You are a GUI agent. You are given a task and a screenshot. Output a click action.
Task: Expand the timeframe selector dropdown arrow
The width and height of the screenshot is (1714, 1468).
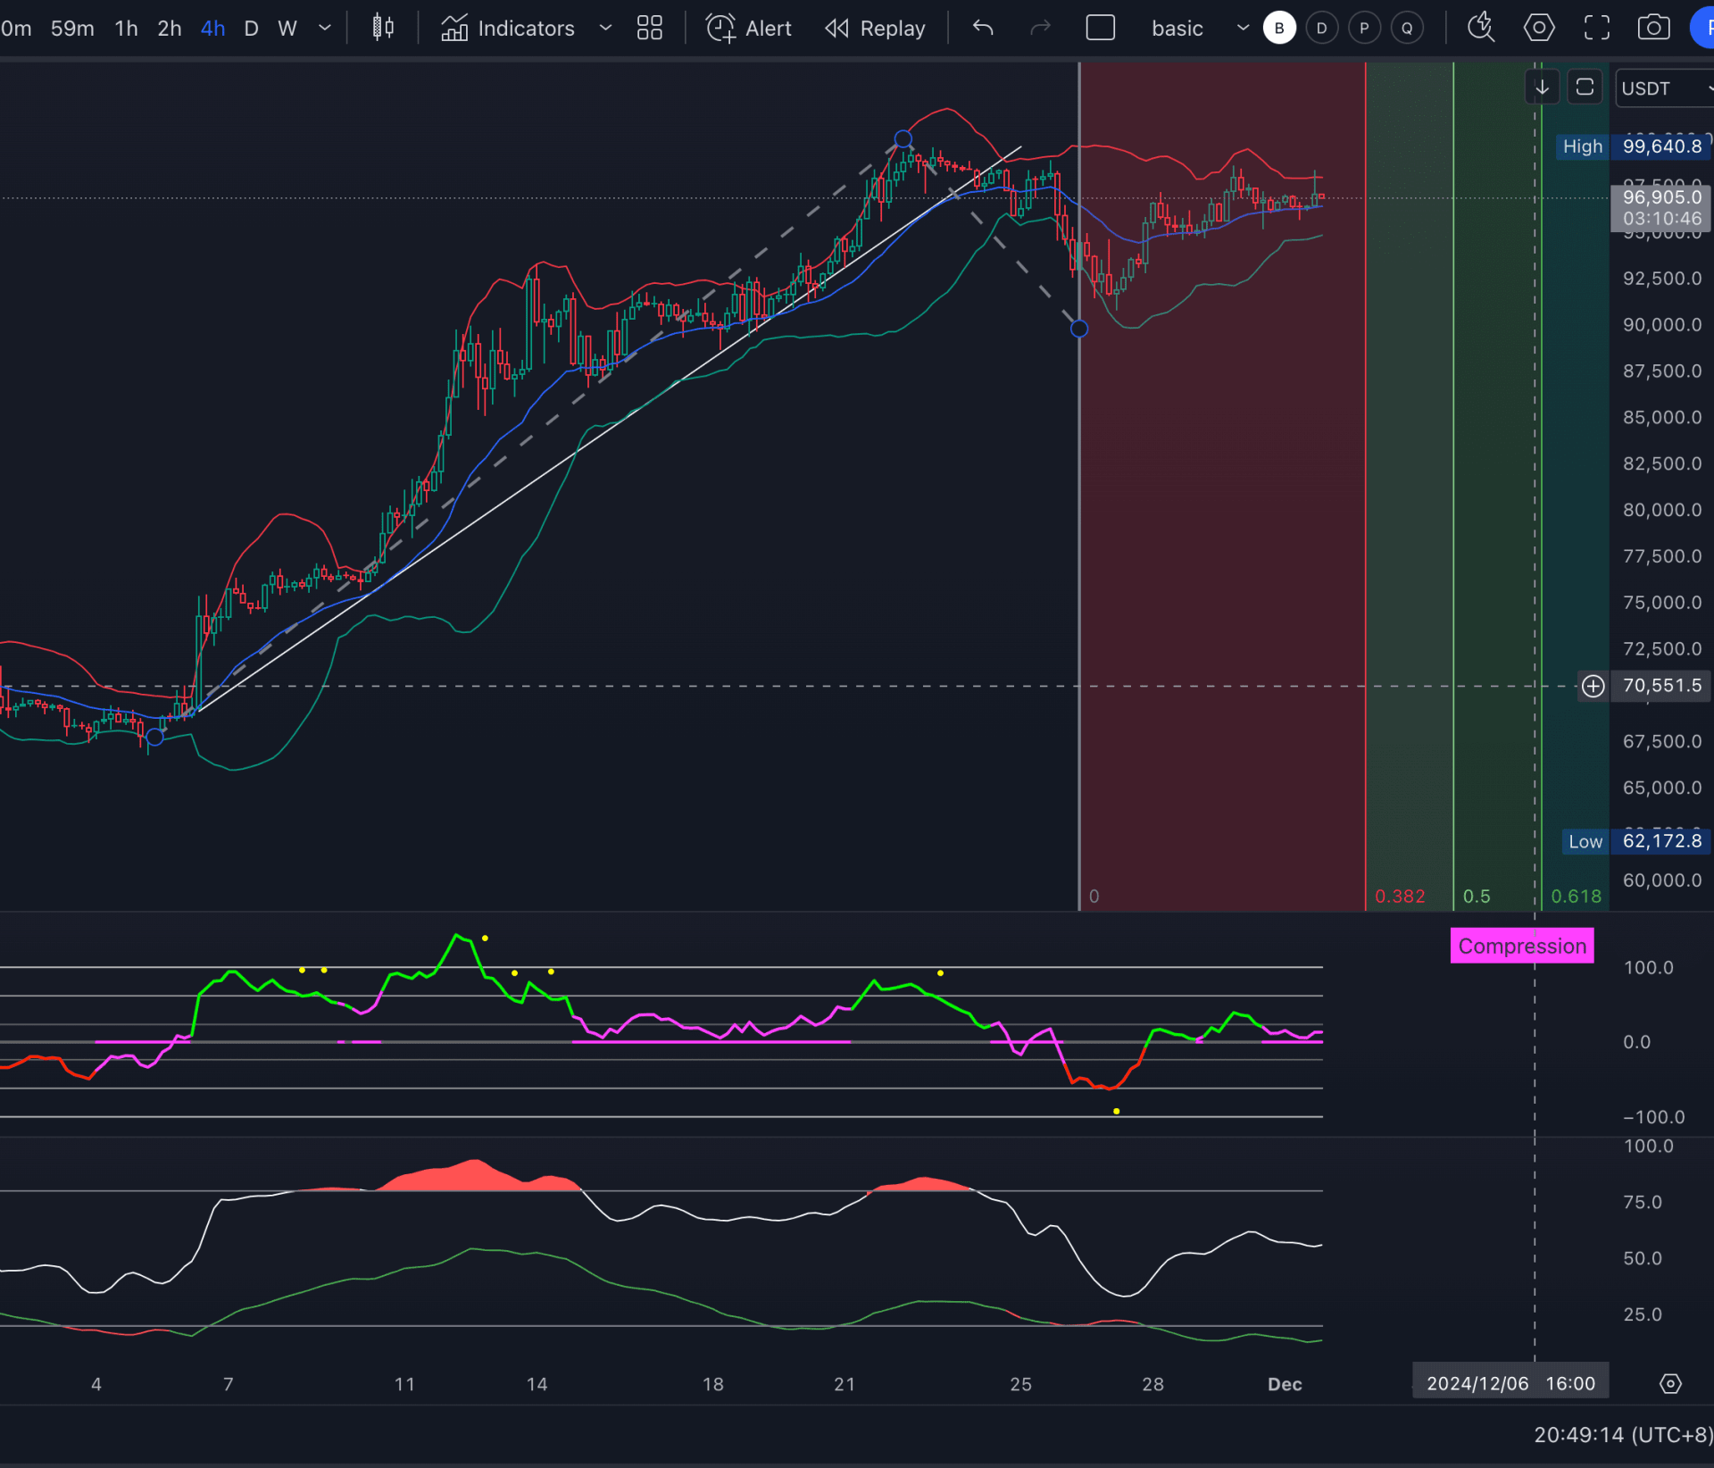[x=325, y=28]
